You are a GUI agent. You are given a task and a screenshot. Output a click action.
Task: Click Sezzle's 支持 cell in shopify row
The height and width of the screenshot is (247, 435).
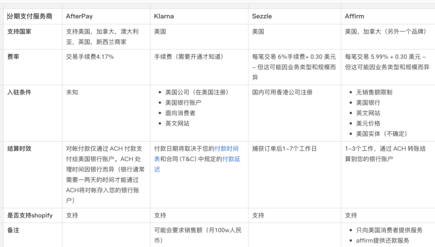pos(295,216)
